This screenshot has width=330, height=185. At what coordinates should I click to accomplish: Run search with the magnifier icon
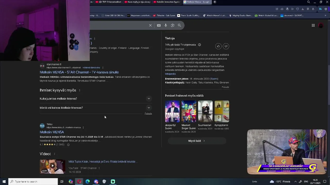179,25
